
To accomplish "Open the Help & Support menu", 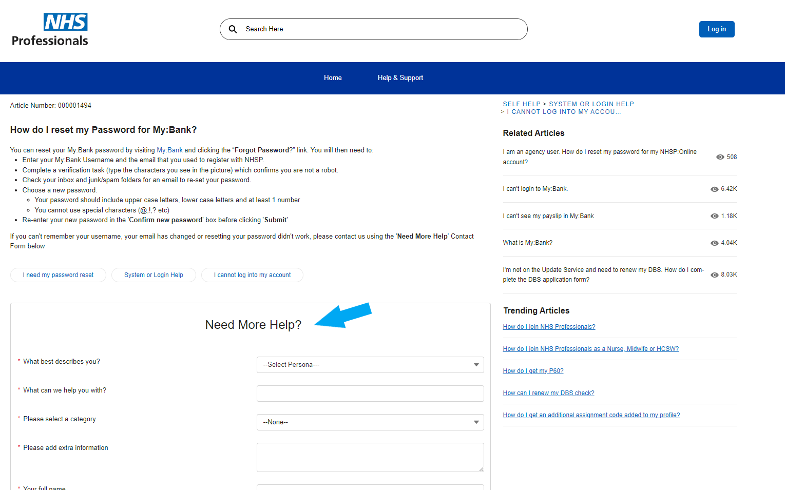I will [400, 78].
